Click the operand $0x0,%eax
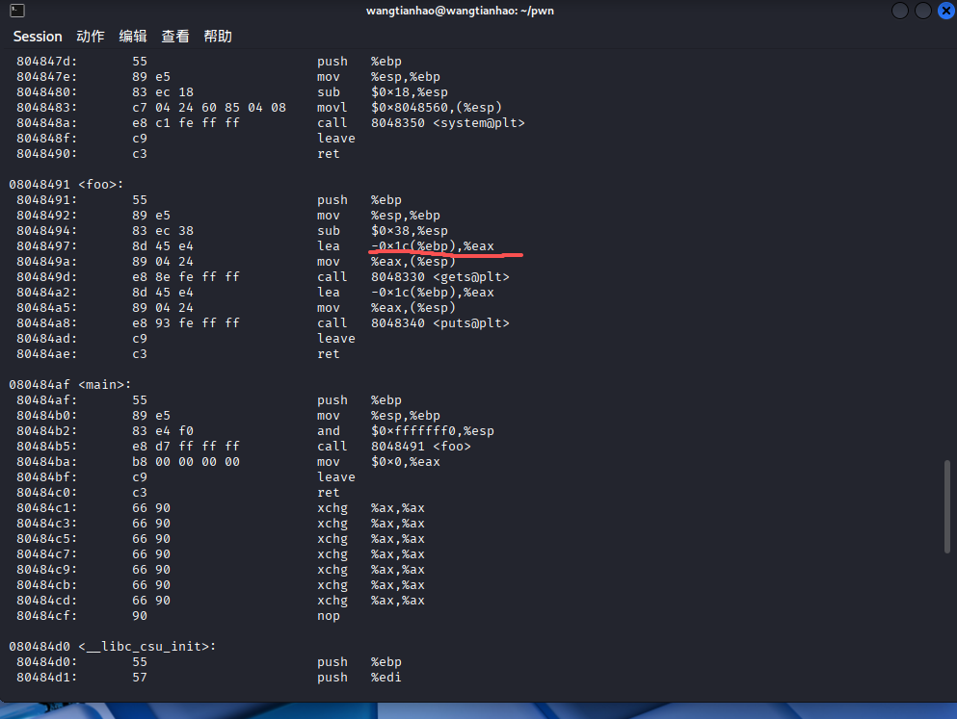This screenshot has width=957, height=719. 406,462
